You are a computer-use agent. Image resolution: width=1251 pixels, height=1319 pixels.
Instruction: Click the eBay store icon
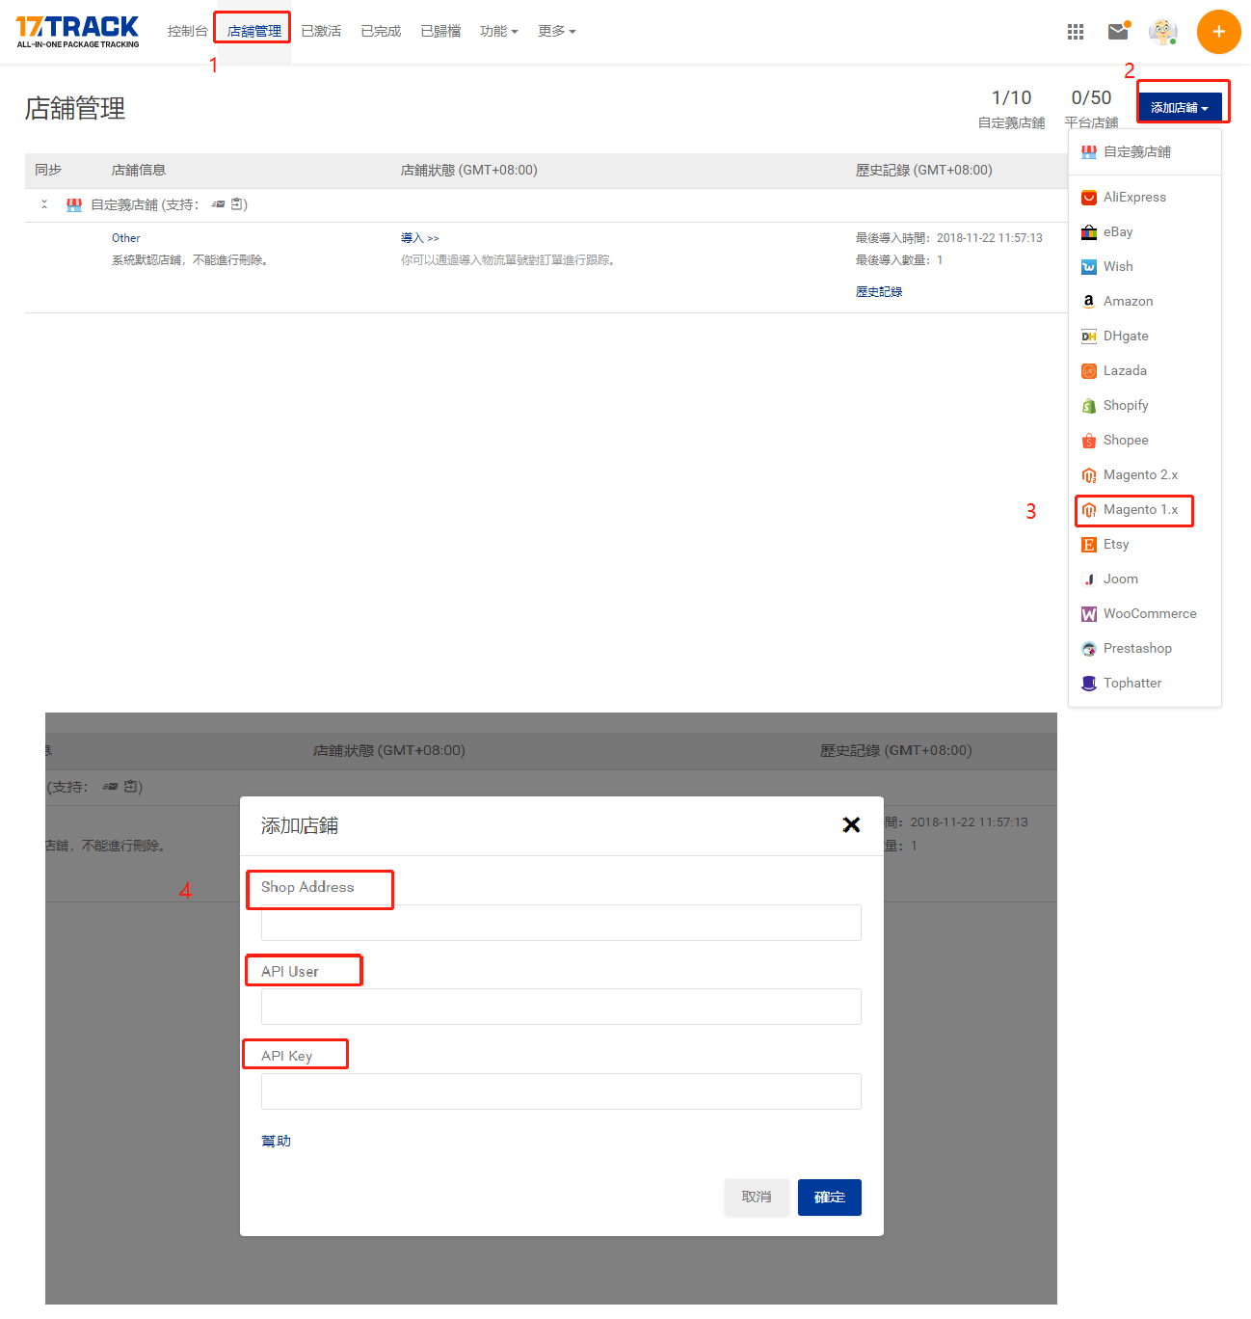[x=1089, y=232]
